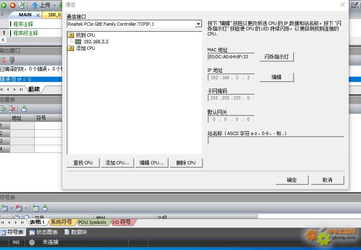Open the 状态图表 panel tab
This screenshot has height=250, width=361.
pos(44,232)
